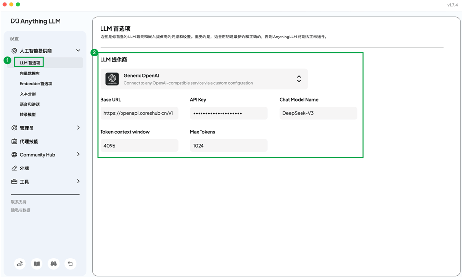Click the v1.7.4 version label
Image resolution: width=463 pixels, height=278 pixels.
tap(452, 5)
